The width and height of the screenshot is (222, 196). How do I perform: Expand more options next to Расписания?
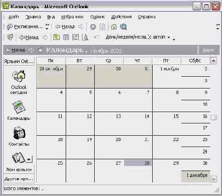[47, 27]
